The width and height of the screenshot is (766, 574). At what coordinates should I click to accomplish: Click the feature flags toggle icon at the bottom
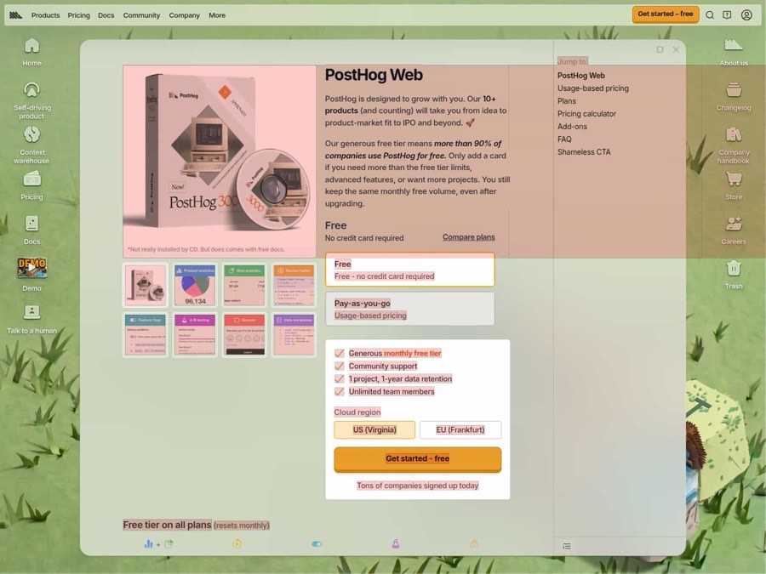click(317, 543)
